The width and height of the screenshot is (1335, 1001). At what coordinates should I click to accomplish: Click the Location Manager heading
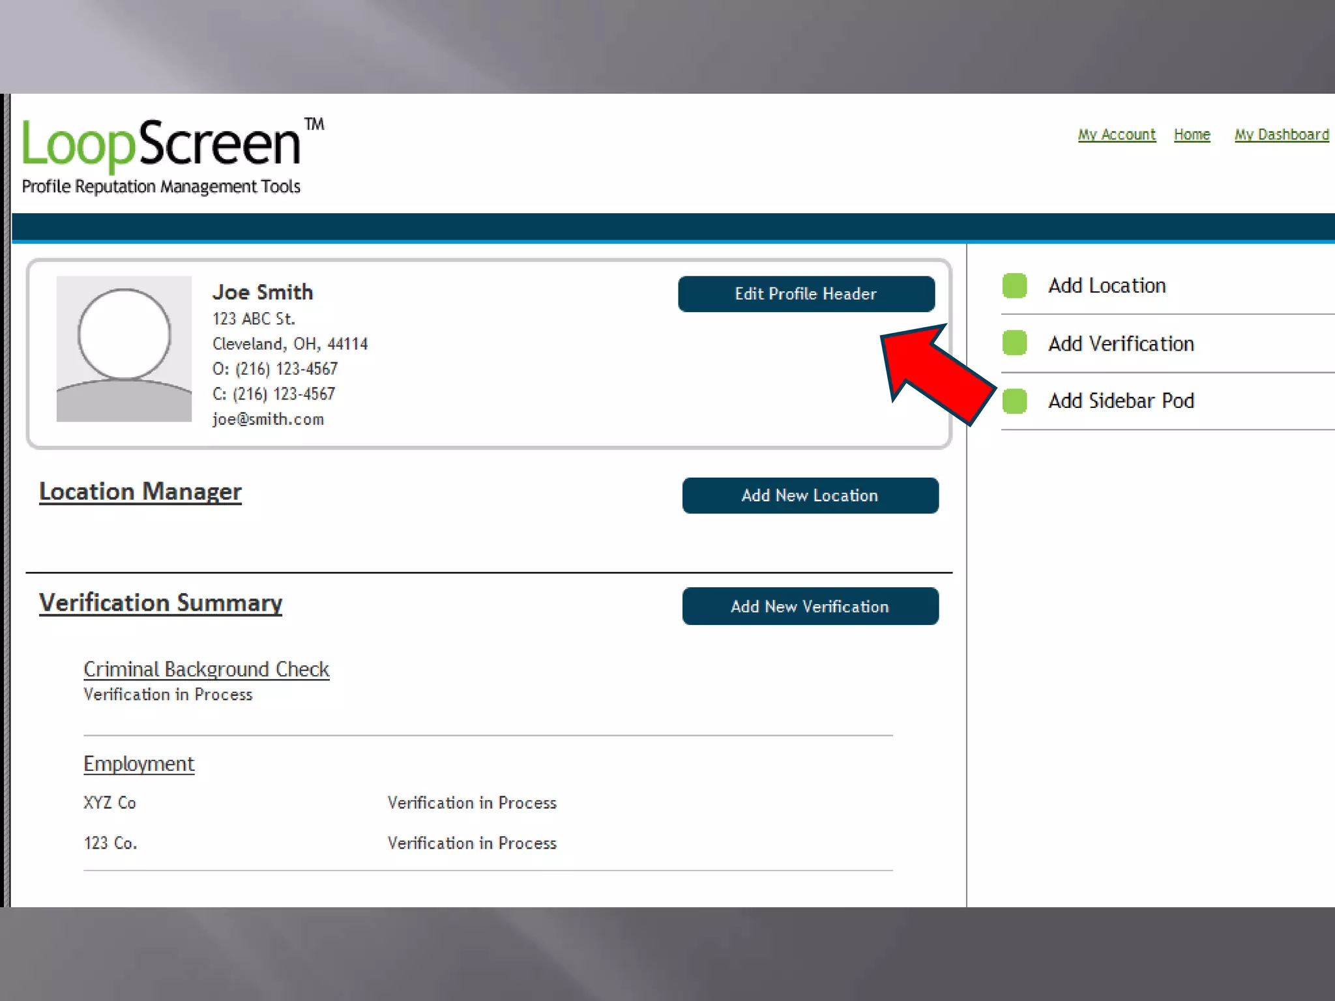pos(140,492)
